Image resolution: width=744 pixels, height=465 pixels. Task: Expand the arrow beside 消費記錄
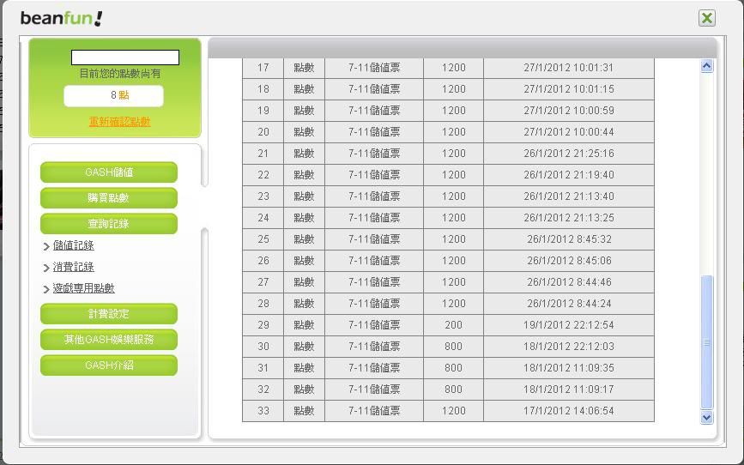(x=46, y=268)
